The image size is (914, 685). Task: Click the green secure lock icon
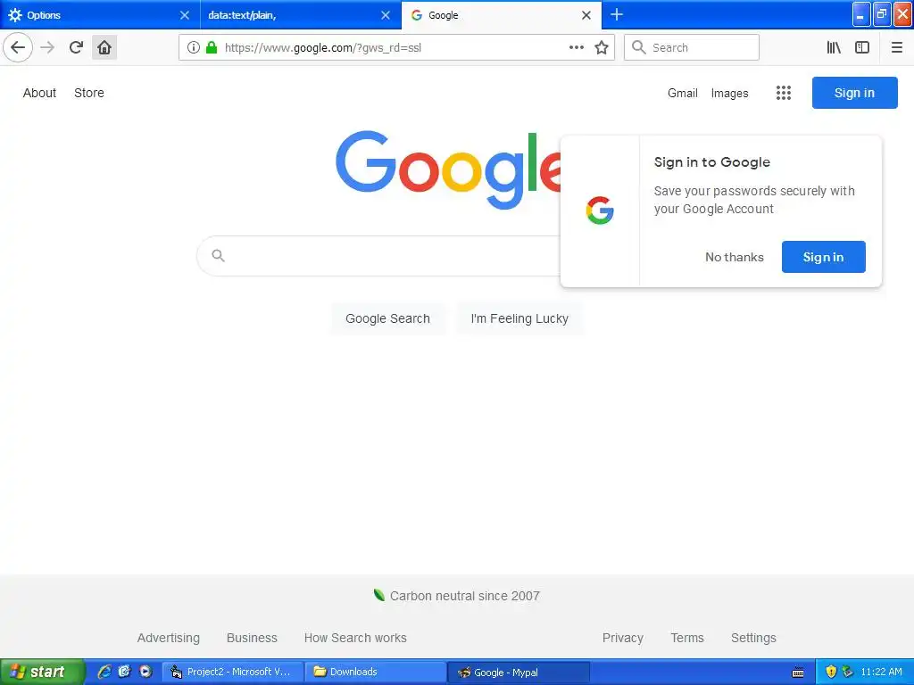(212, 47)
